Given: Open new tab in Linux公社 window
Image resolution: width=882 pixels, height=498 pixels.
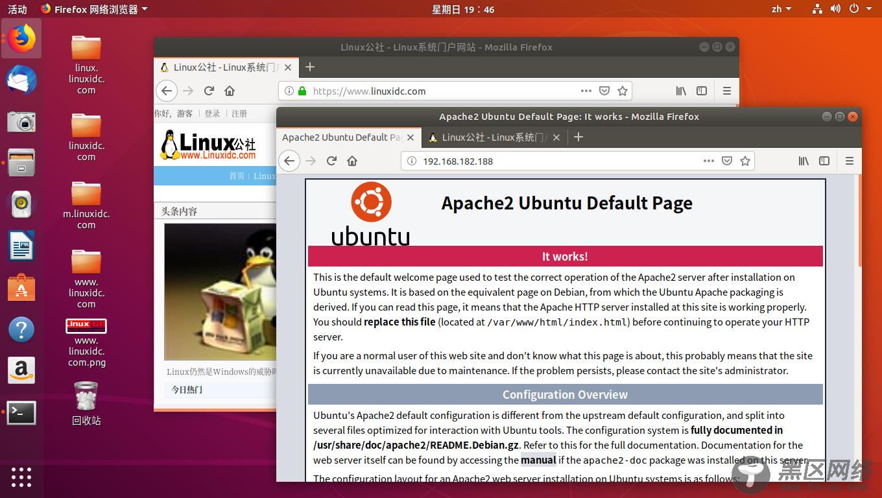Looking at the screenshot, I should [310, 67].
